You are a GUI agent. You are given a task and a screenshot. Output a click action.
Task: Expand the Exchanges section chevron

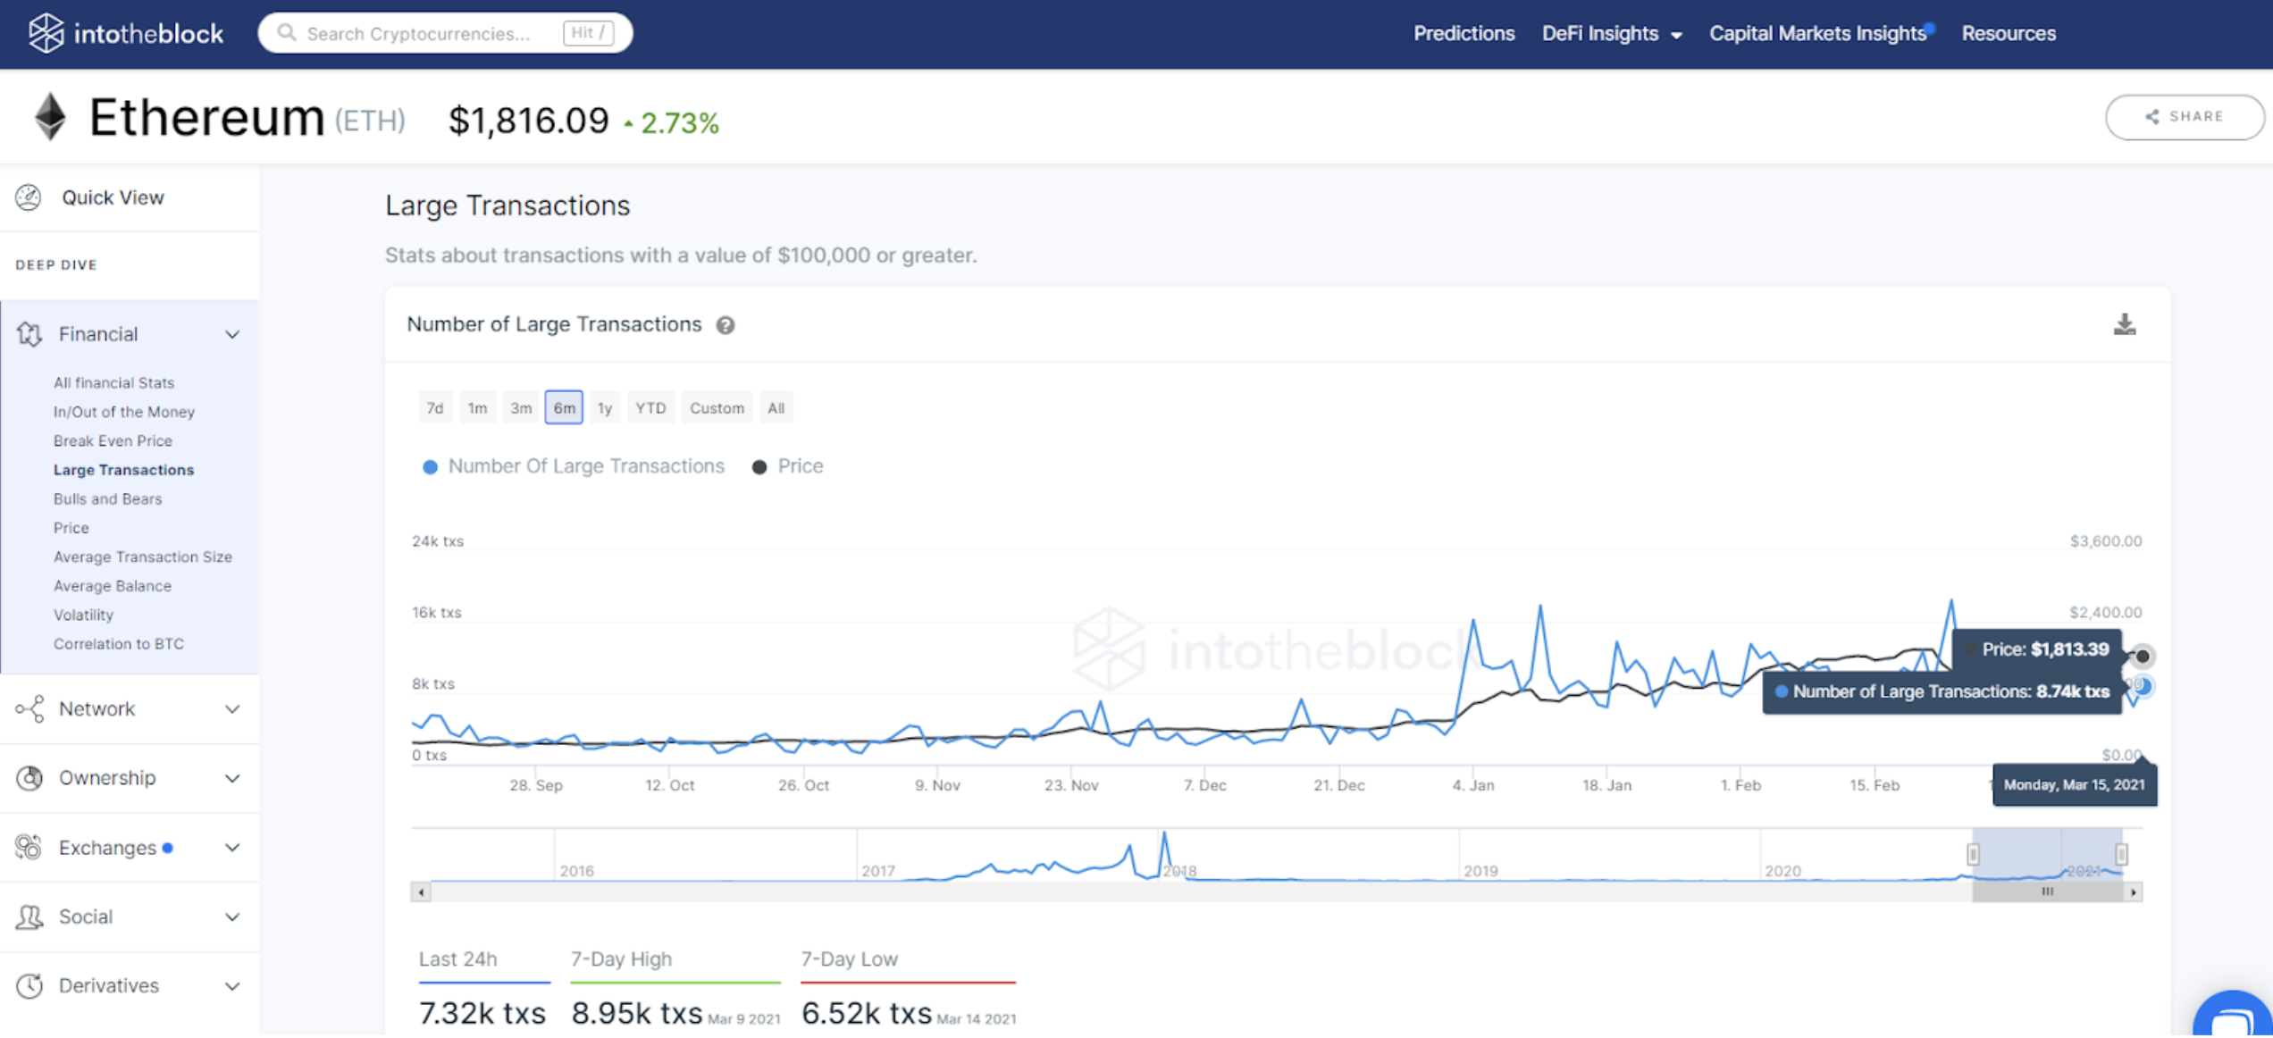pos(232,849)
